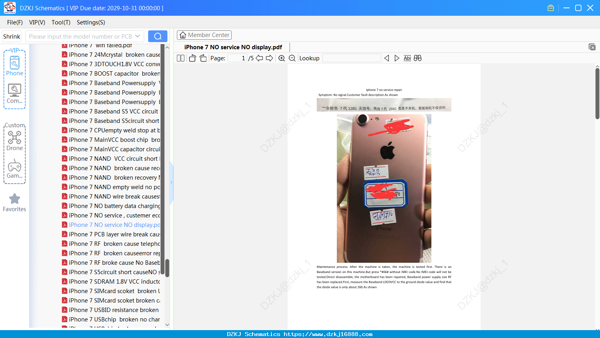Open the Tool(T) menu
Viewport: 600px width, 338px height.
(x=61, y=22)
